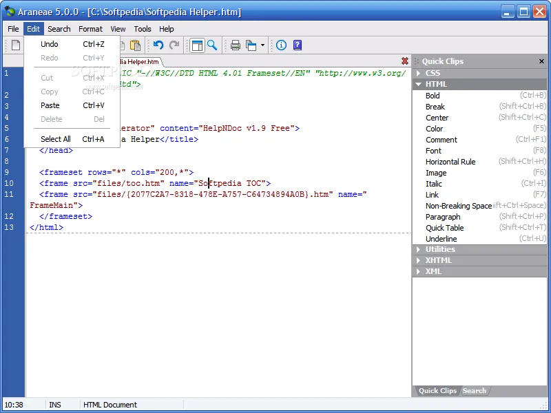Screen dimensions: 551x413
Task: Close the document with the red X
Action: pyautogui.click(x=405, y=61)
